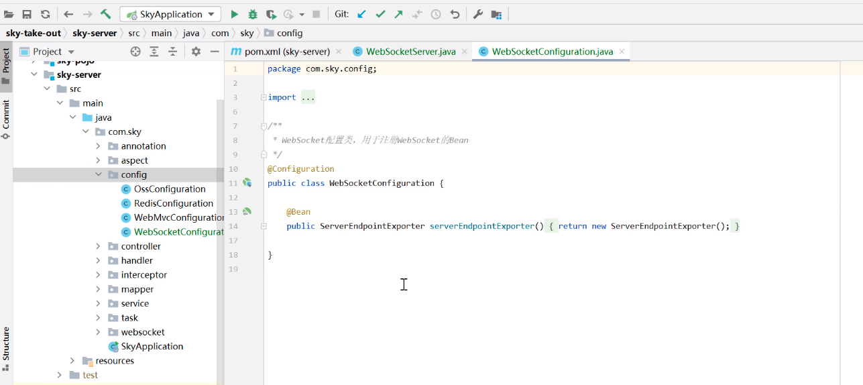Click the gutter bean icon on line 11
863x385 pixels.
247,182
